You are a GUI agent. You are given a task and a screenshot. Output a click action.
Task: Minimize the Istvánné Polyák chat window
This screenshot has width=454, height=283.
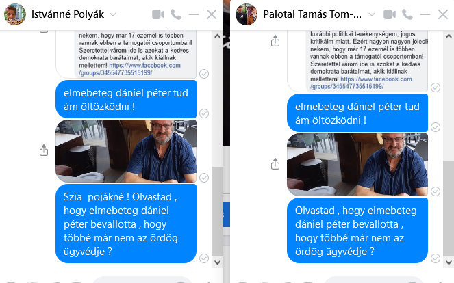coord(193,14)
